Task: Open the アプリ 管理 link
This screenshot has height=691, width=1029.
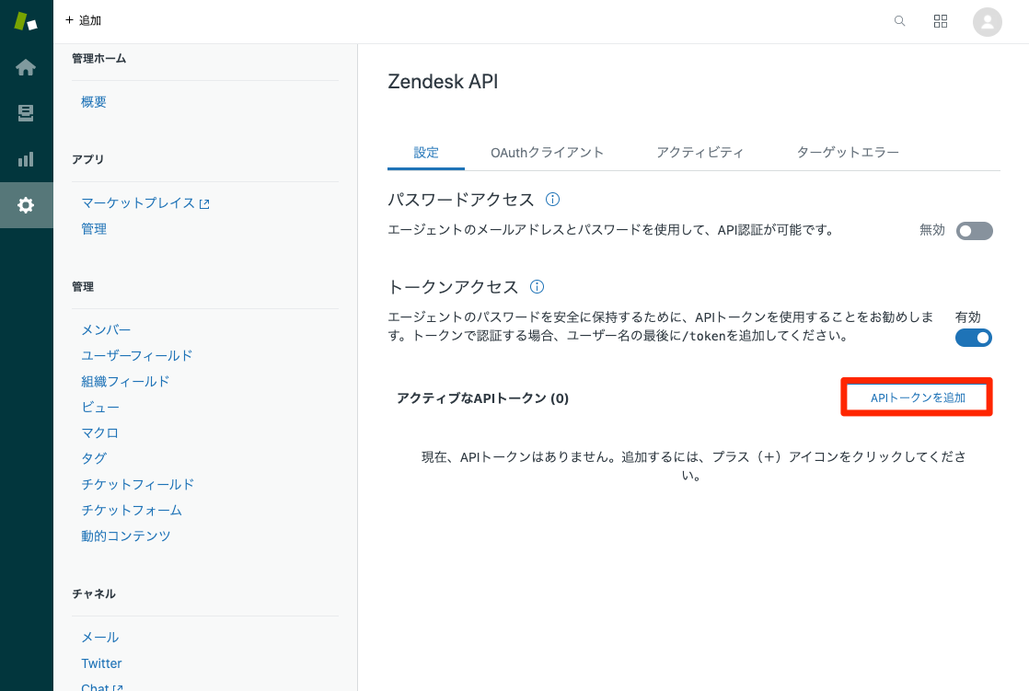Action: coord(93,228)
